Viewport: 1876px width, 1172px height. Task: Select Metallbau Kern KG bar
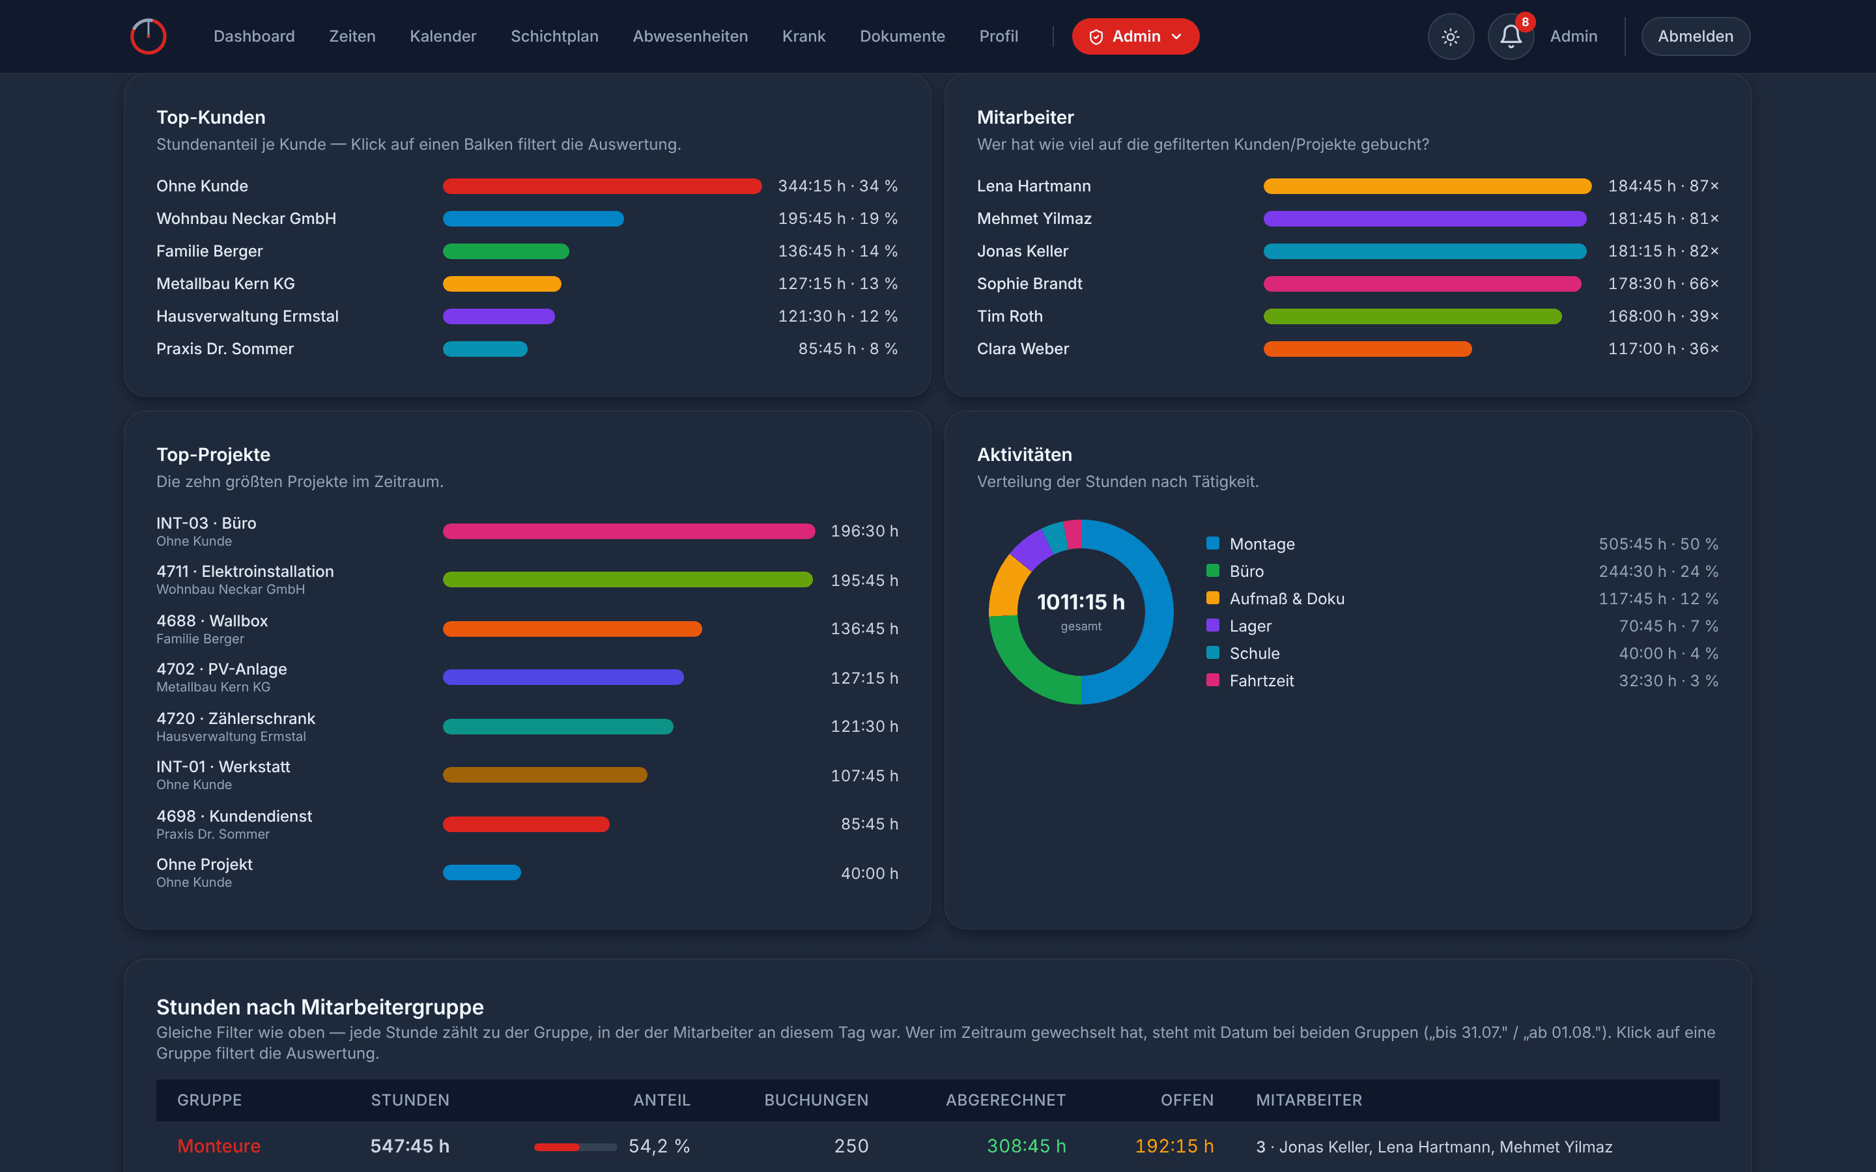pos(502,284)
